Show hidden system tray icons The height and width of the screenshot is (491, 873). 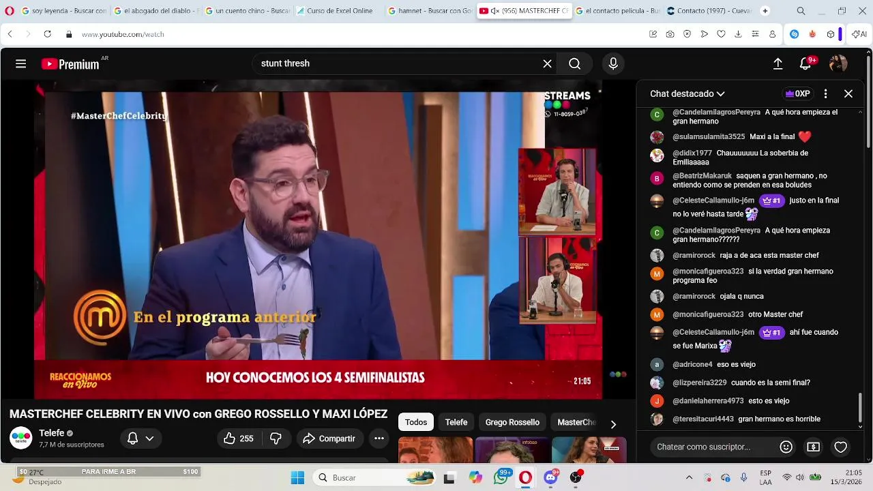tap(689, 477)
